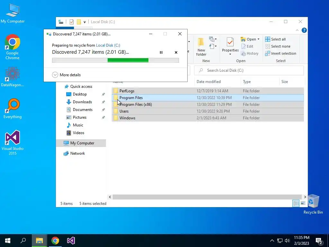Open taskbar search magnifier
Screen dimensions: 329x247
[23, 241]
